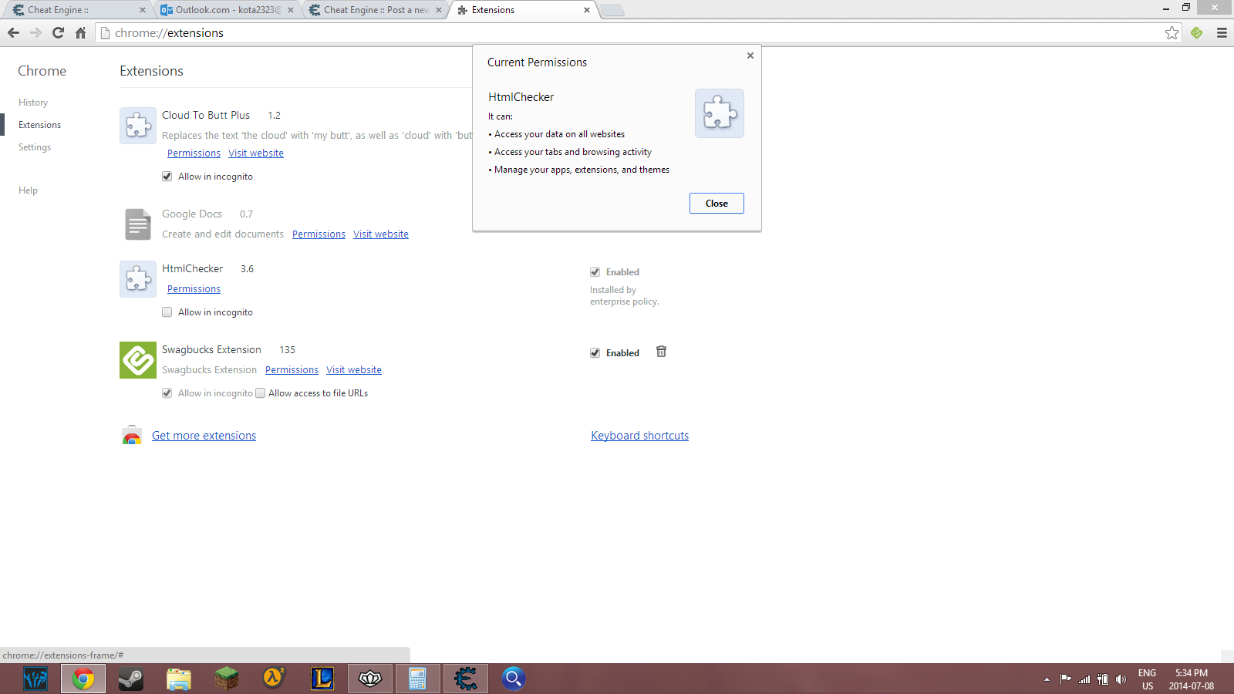1234x694 pixels.
Task: Open the volume control in the system tray
Action: (x=1121, y=679)
